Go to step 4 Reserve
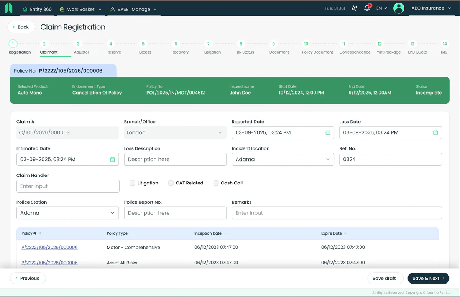This screenshot has height=297, width=460. (113, 48)
